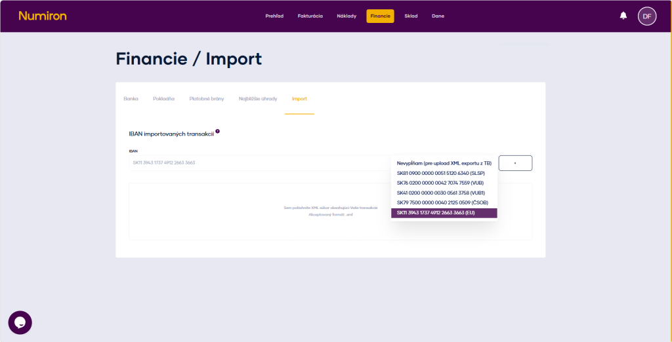
Task: Click the Financie / Import page heading
Action: click(x=188, y=59)
